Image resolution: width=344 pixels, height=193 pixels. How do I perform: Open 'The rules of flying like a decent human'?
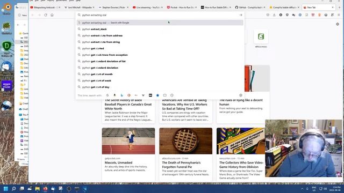click(x=241, y=102)
